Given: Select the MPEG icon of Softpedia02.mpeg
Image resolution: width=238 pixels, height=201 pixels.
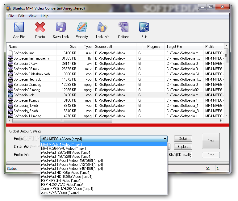Looking at the screenshot, I should (10, 90).
